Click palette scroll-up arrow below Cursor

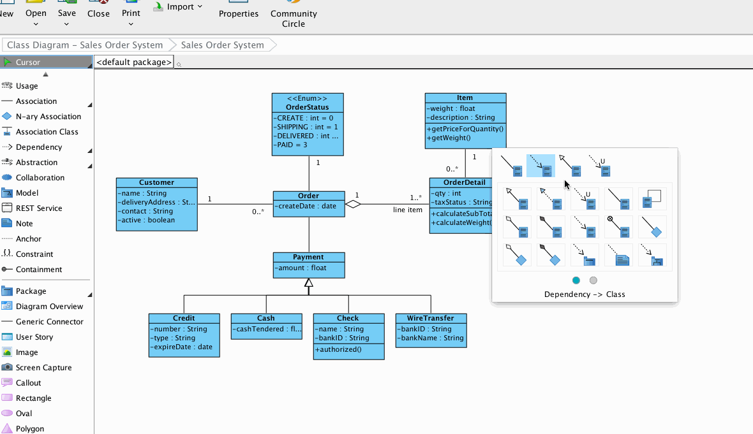click(45, 75)
